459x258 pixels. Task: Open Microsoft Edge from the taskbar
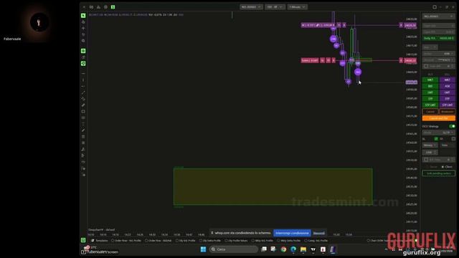pyautogui.click(x=293, y=249)
